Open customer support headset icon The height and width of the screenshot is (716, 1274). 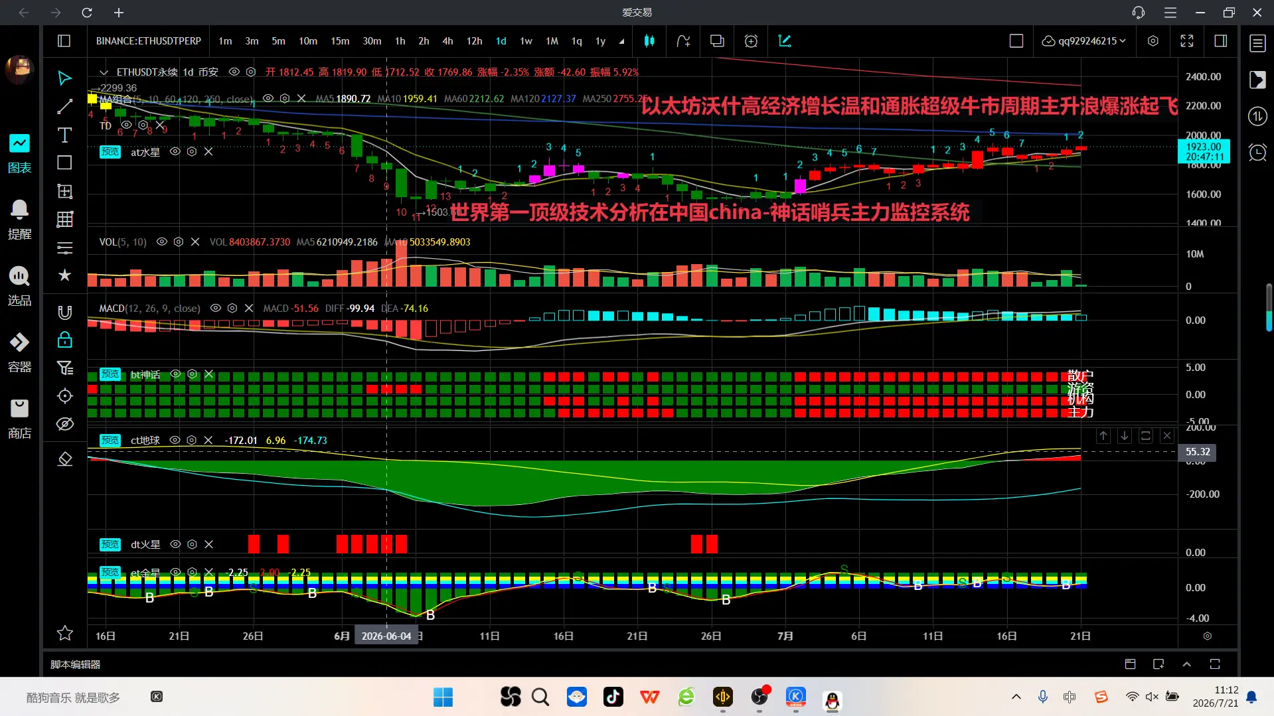point(1139,13)
